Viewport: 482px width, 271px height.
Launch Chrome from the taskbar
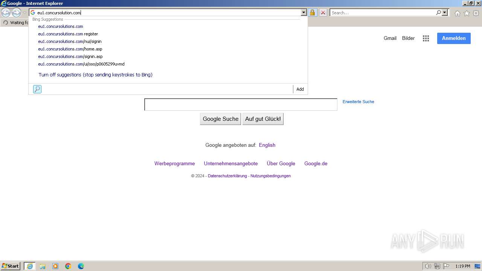(68, 266)
